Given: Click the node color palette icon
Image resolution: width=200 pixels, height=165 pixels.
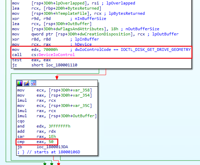Looking at the screenshot, I should pyautogui.click(x=20, y=84).
